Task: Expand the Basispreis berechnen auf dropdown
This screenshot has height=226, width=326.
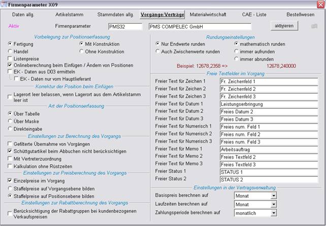Action: click(273, 195)
